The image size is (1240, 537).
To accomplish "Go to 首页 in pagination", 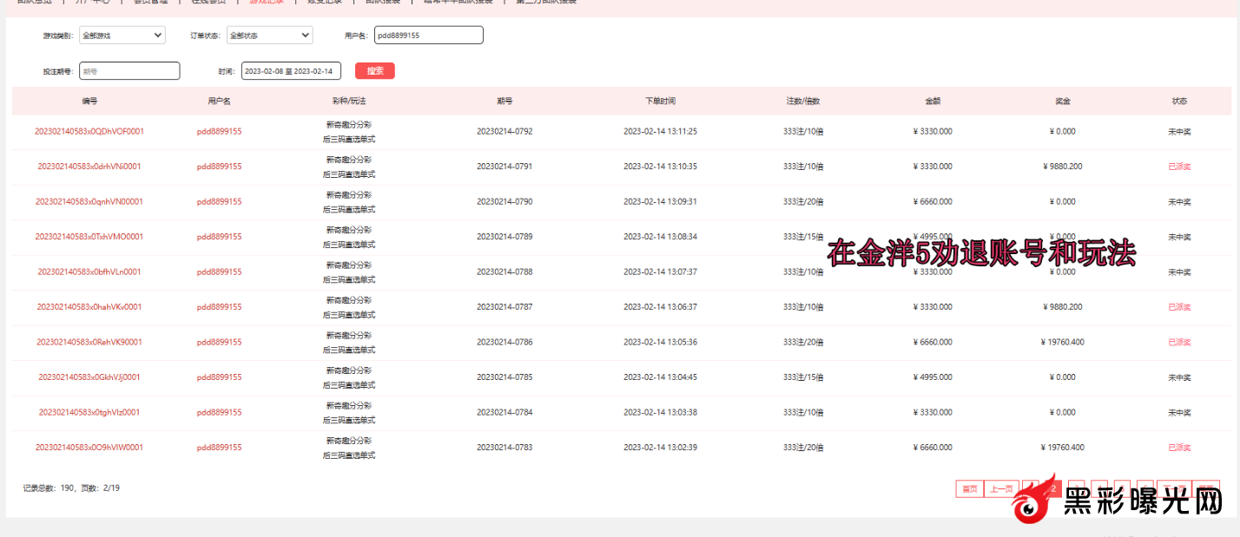I will [968, 489].
